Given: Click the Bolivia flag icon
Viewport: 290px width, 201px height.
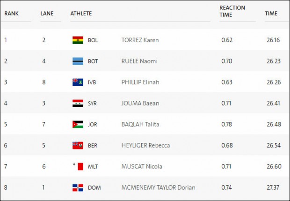Looking at the screenshot, I should click(x=78, y=40).
